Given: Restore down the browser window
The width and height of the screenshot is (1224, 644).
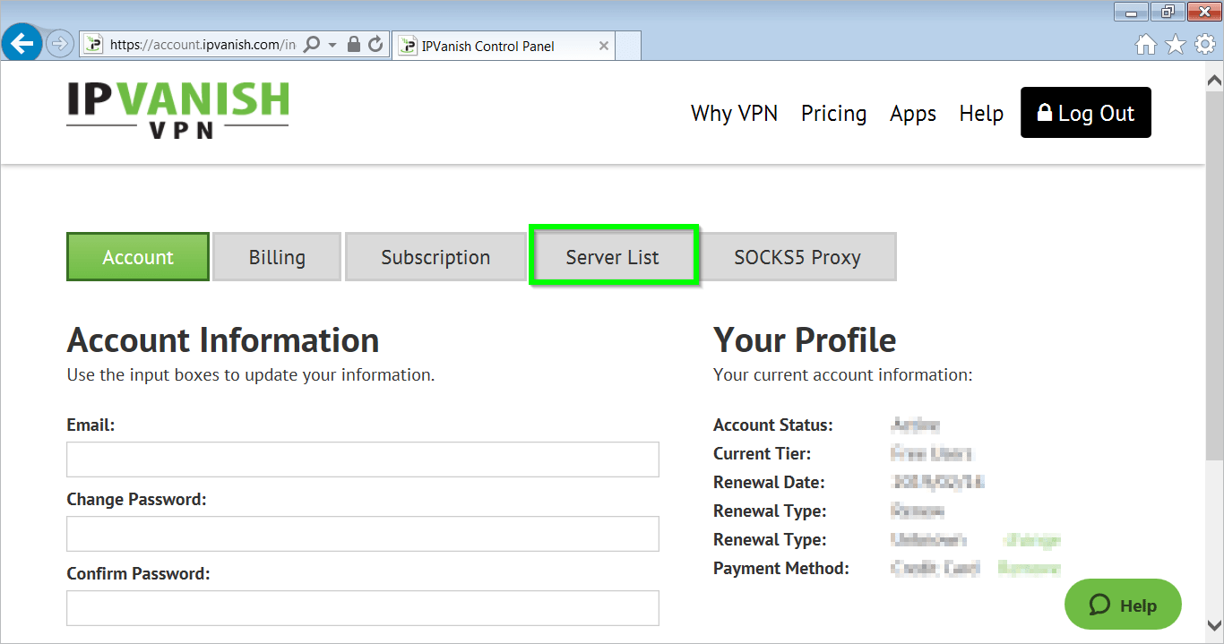Looking at the screenshot, I should tap(1167, 12).
